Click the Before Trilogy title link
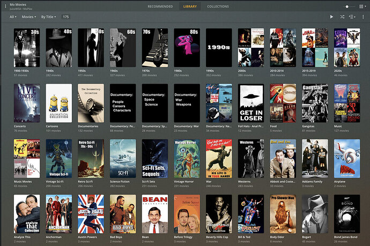This screenshot has height=246, width=370. (183, 237)
